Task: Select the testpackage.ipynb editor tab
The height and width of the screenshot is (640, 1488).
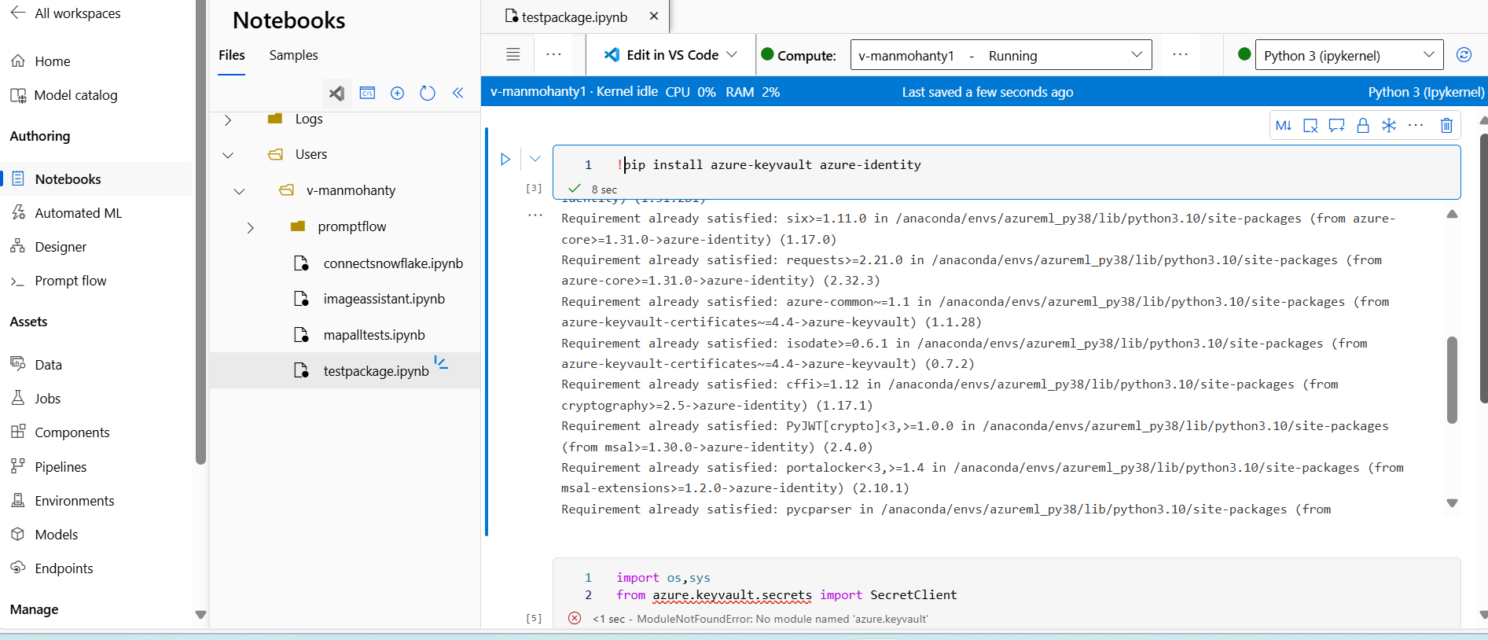Action: pos(574,17)
